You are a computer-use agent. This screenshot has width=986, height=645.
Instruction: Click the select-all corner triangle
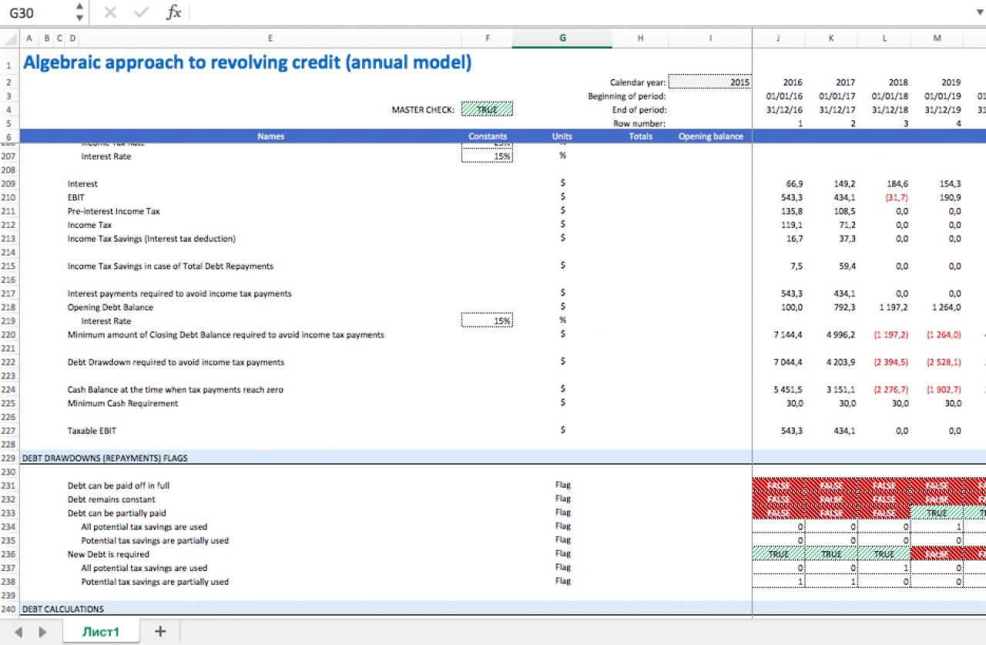[x=10, y=38]
